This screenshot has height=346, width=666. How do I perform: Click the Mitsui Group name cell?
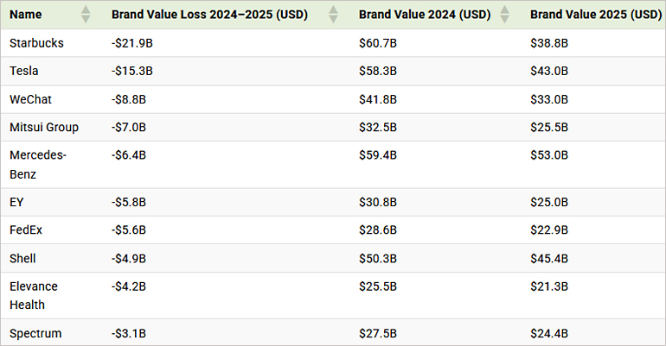(x=44, y=127)
